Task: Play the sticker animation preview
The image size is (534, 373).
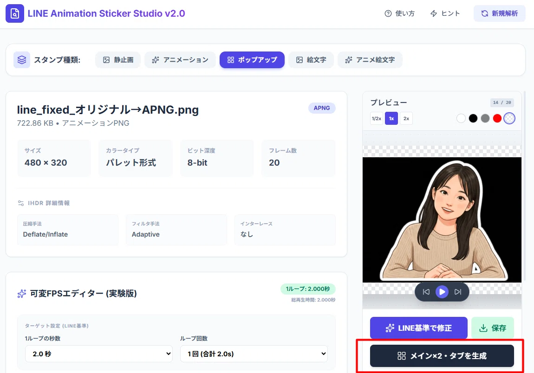Action: point(442,292)
